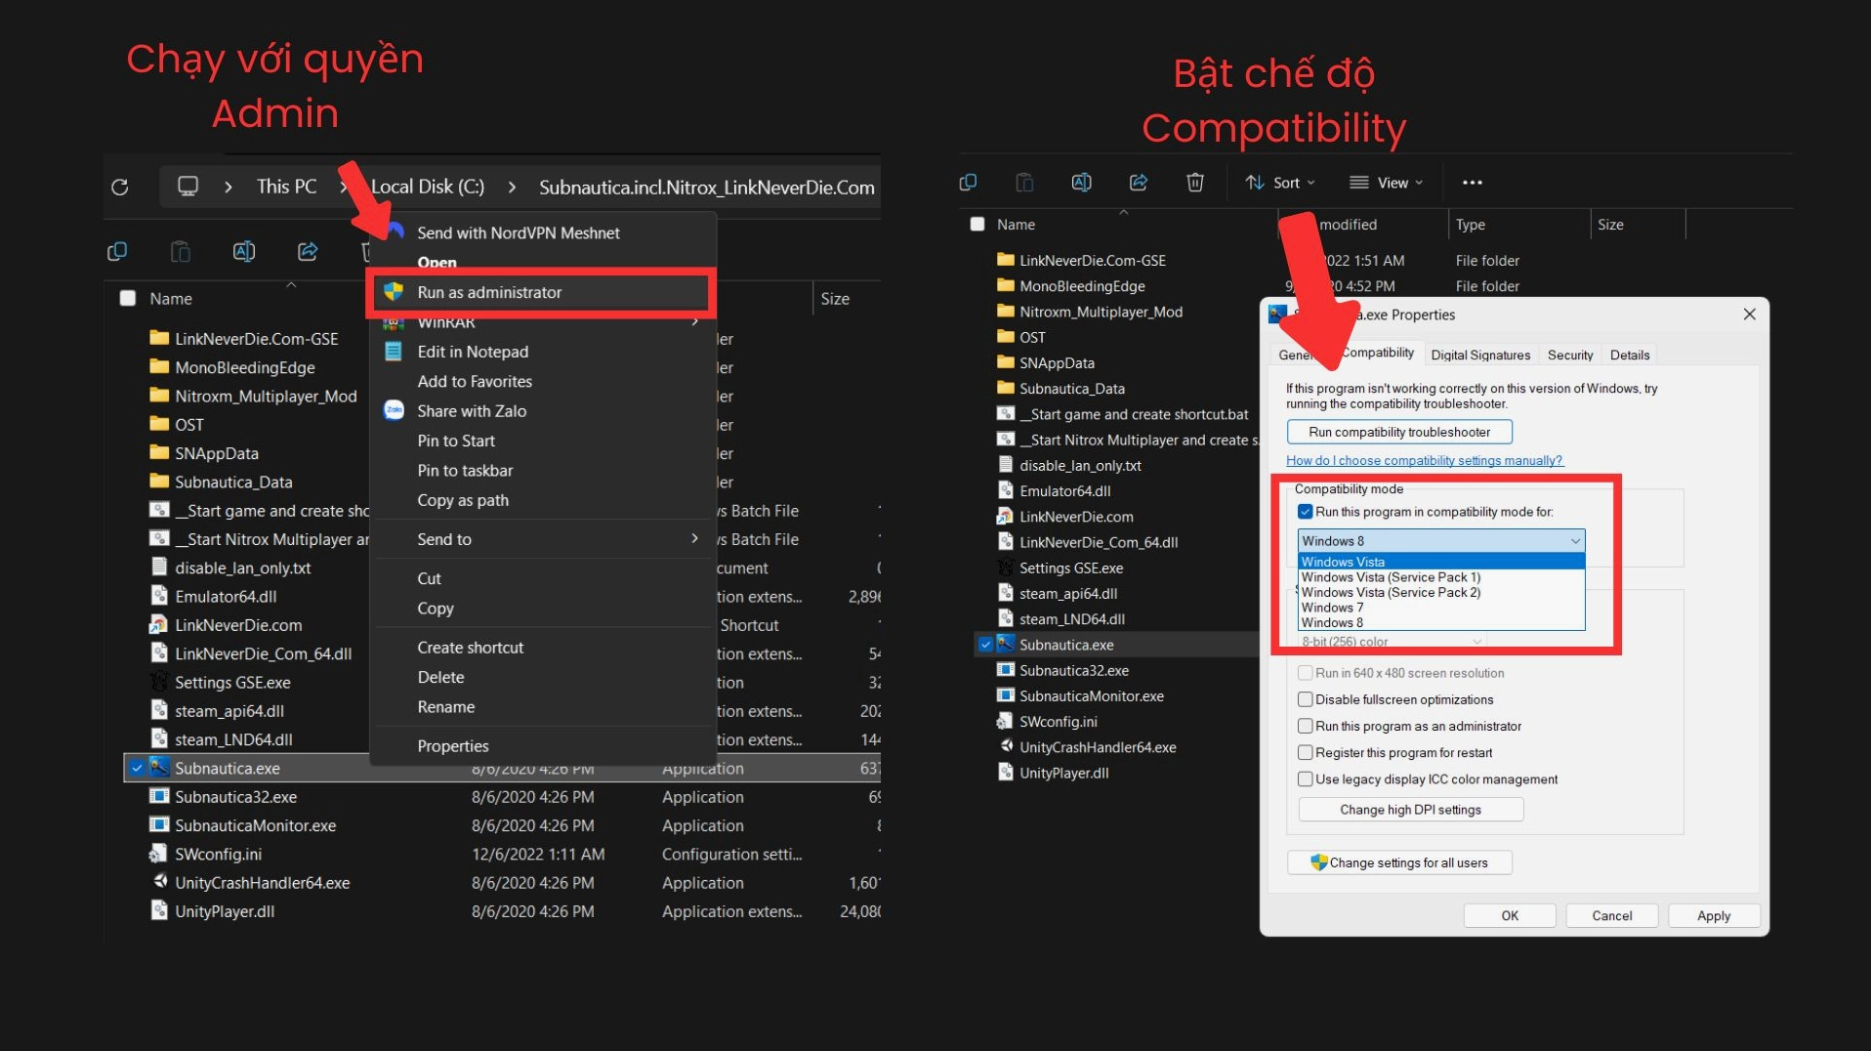
Task: Open How do I choose compatibility settings link
Action: click(x=1424, y=461)
